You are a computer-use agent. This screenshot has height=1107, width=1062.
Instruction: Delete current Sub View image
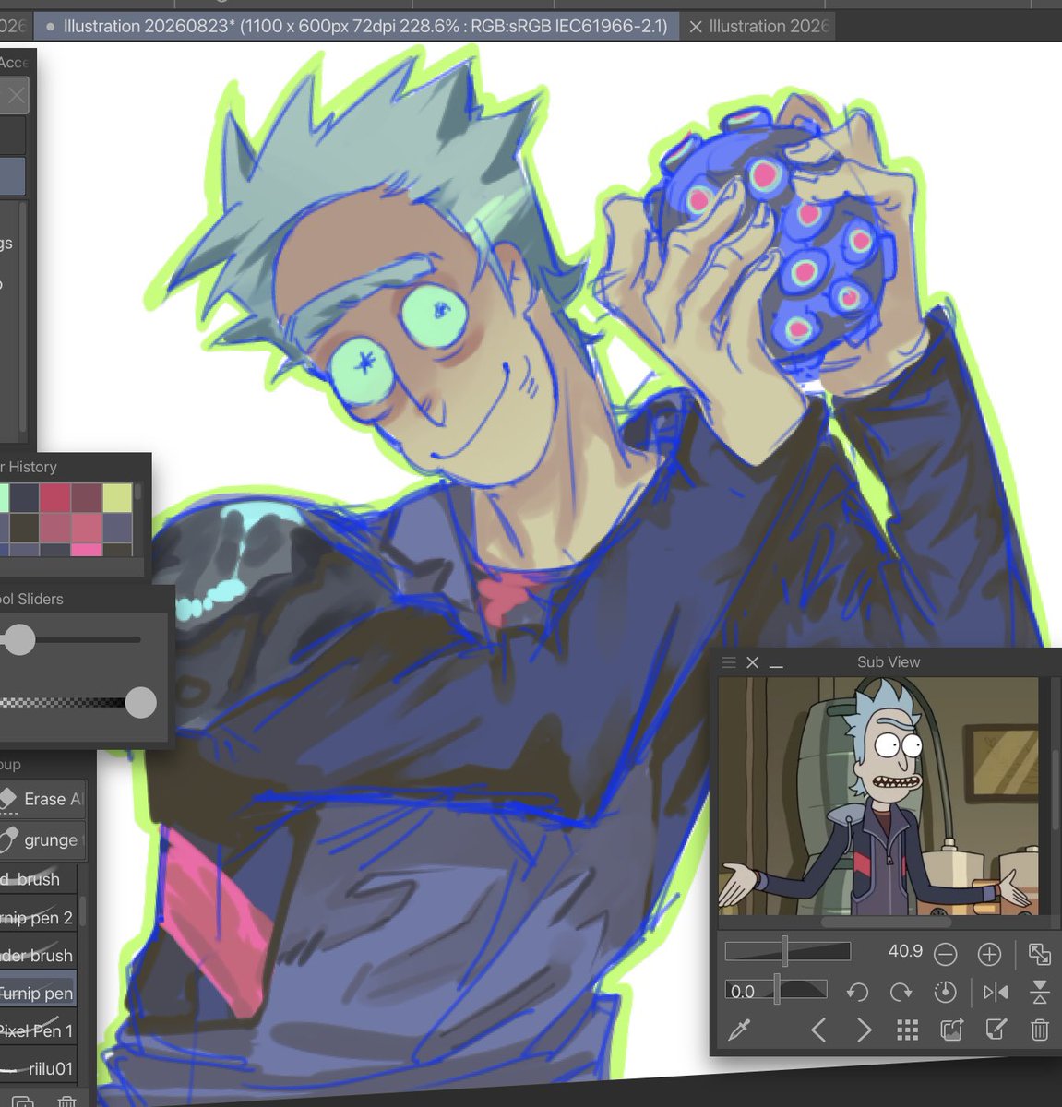pos(1040,1030)
